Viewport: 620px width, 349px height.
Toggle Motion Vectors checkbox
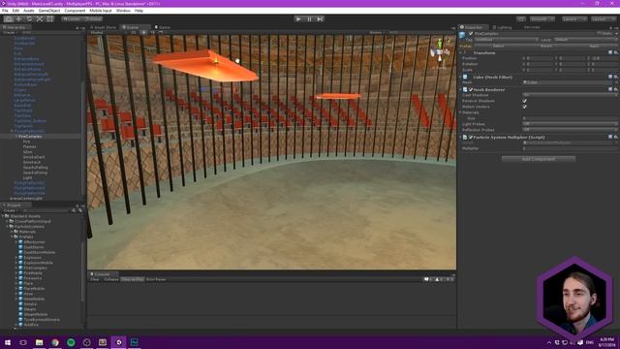(x=524, y=107)
